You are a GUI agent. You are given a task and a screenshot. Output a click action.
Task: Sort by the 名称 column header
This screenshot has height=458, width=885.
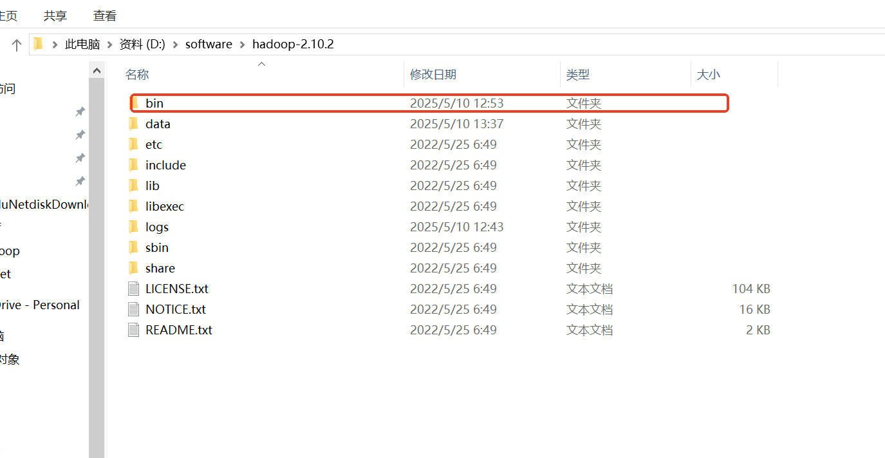pyautogui.click(x=137, y=75)
